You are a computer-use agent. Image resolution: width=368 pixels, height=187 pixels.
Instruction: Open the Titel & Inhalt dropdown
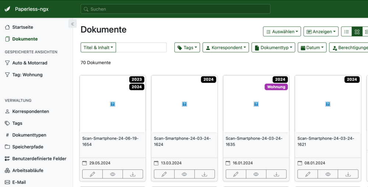(x=98, y=47)
